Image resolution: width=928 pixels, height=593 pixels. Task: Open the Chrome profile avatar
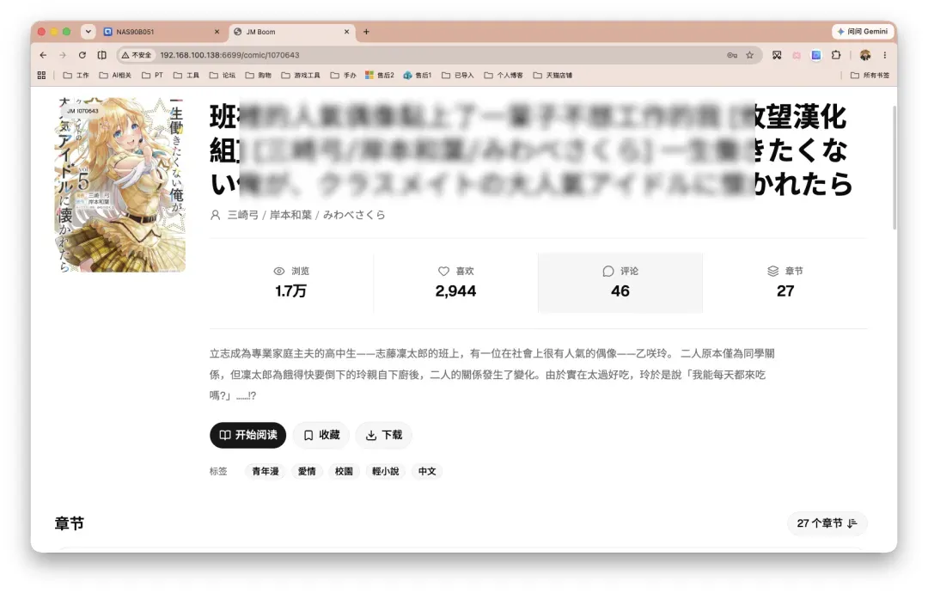coord(865,55)
